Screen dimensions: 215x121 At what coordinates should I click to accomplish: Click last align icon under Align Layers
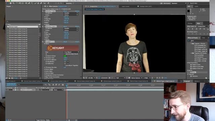[x=208, y=29]
